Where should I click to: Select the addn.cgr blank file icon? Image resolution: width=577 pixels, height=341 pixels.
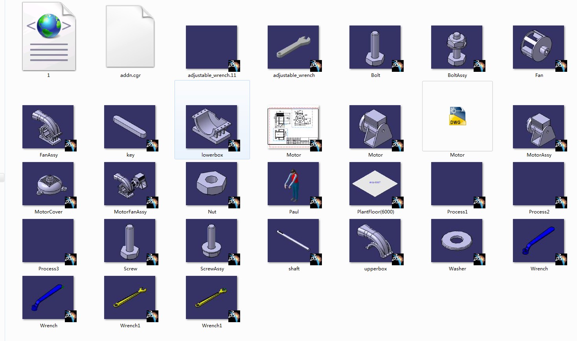pyautogui.click(x=130, y=36)
